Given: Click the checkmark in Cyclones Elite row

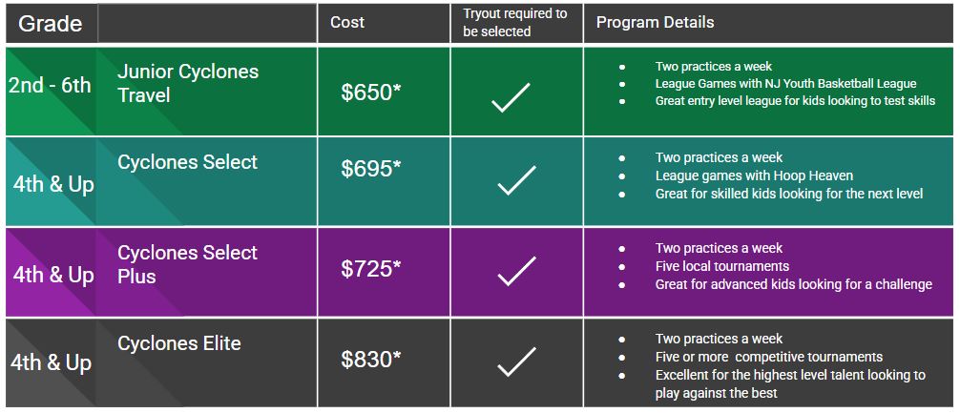Looking at the screenshot, I should click(x=516, y=361).
